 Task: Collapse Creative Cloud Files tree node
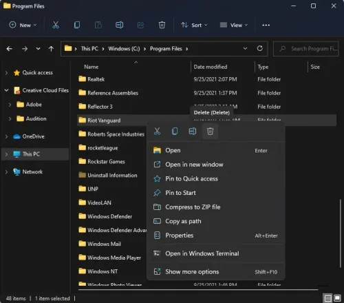pos(6,90)
